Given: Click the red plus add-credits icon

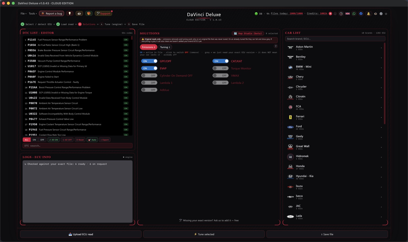Looking at the screenshot, I should point(330,14).
